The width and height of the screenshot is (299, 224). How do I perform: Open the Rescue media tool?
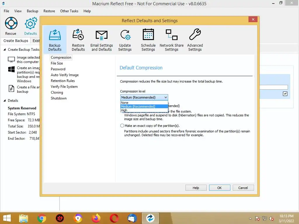[x=11, y=26]
